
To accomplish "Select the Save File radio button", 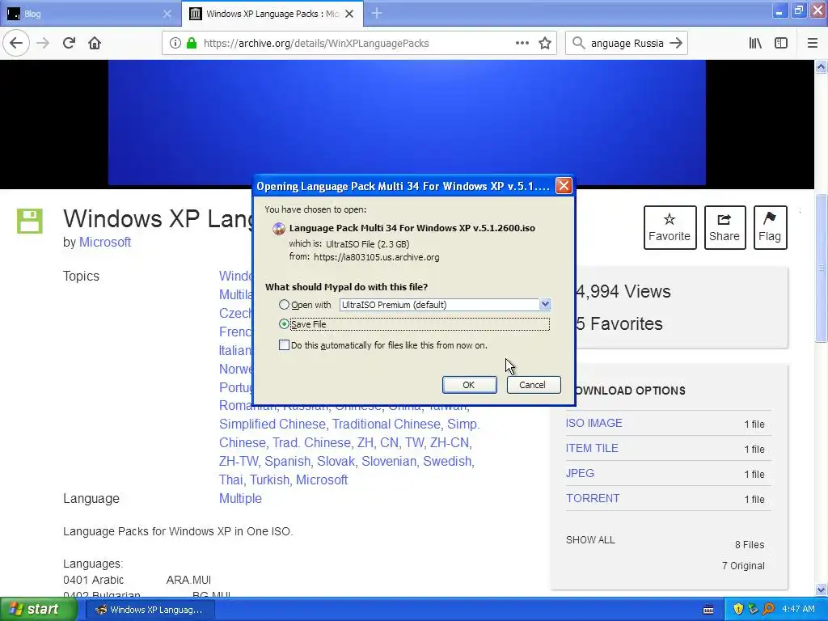I will (x=284, y=323).
